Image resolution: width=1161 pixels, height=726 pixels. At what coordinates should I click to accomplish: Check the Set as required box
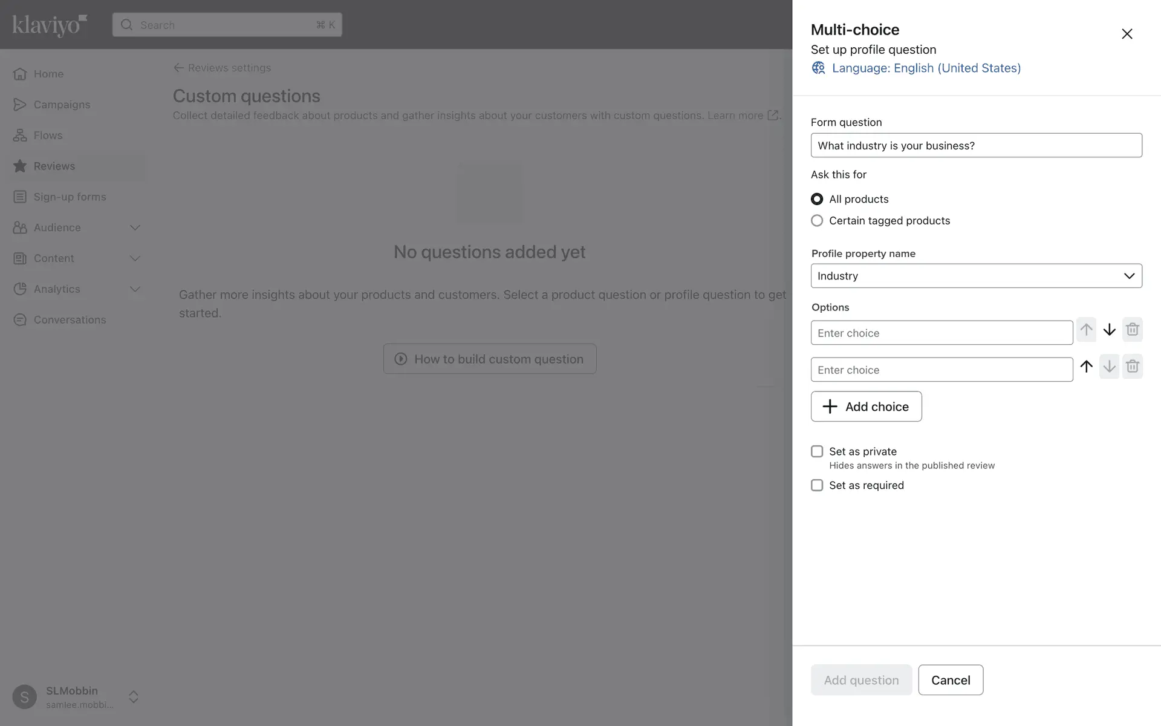click(817, 485)
